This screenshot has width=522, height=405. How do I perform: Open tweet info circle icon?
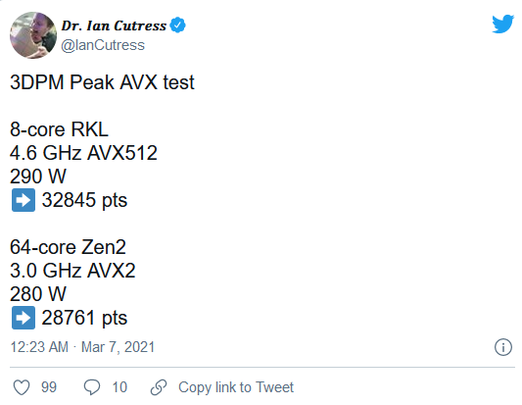tap(503, 347)
